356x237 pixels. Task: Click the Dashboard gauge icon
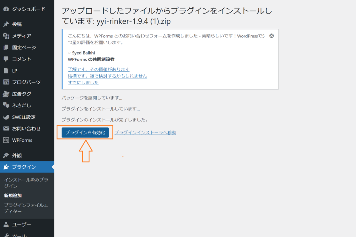[6, 9]
